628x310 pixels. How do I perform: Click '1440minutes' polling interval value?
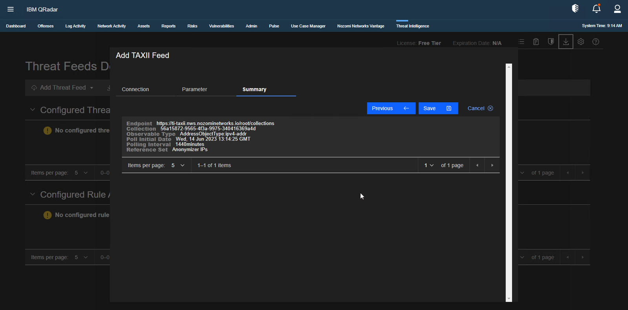point(190,144)
